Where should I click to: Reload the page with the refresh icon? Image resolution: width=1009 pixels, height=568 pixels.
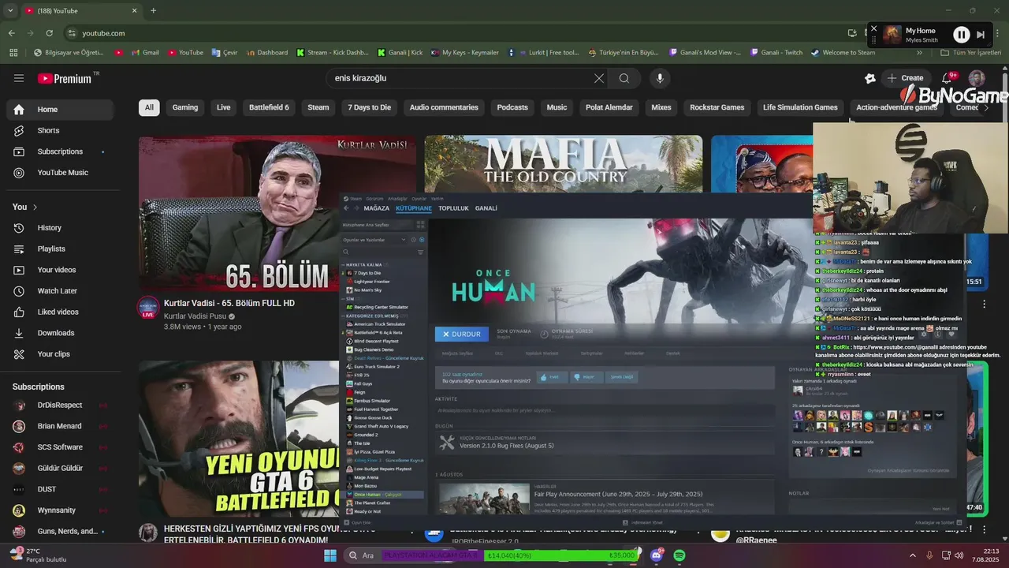49,33
